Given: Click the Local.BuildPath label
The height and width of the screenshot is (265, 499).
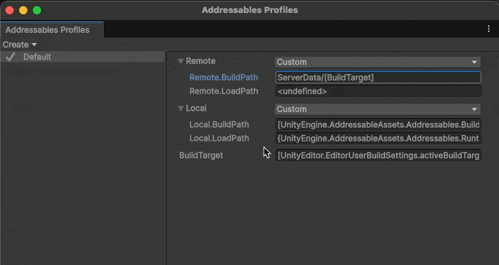Looking at the screenshot, I should [x=219, y=124].
